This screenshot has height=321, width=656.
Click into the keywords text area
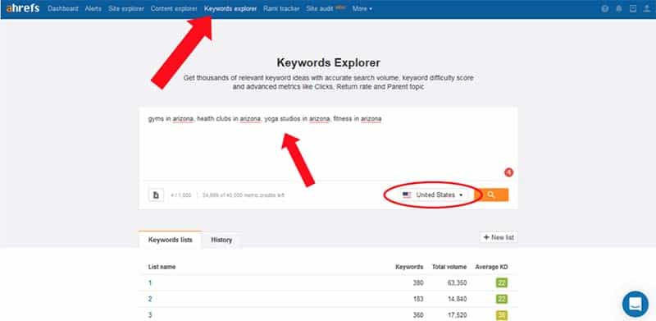point(329,144)
